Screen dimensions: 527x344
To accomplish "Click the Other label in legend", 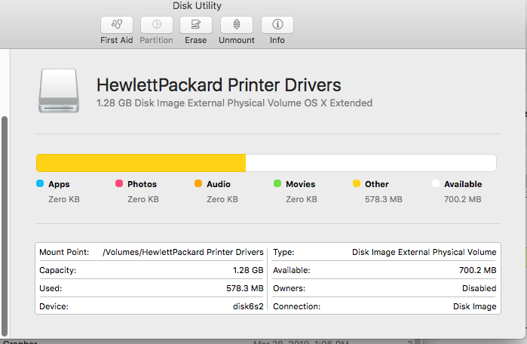I will [377, 184].
